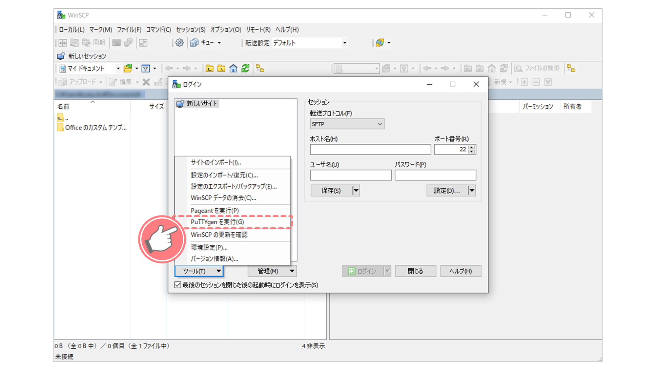This screenshot has width=656, height=369.
Task: Open the ローカル(L) menu
Action: (x=72, y=30)
